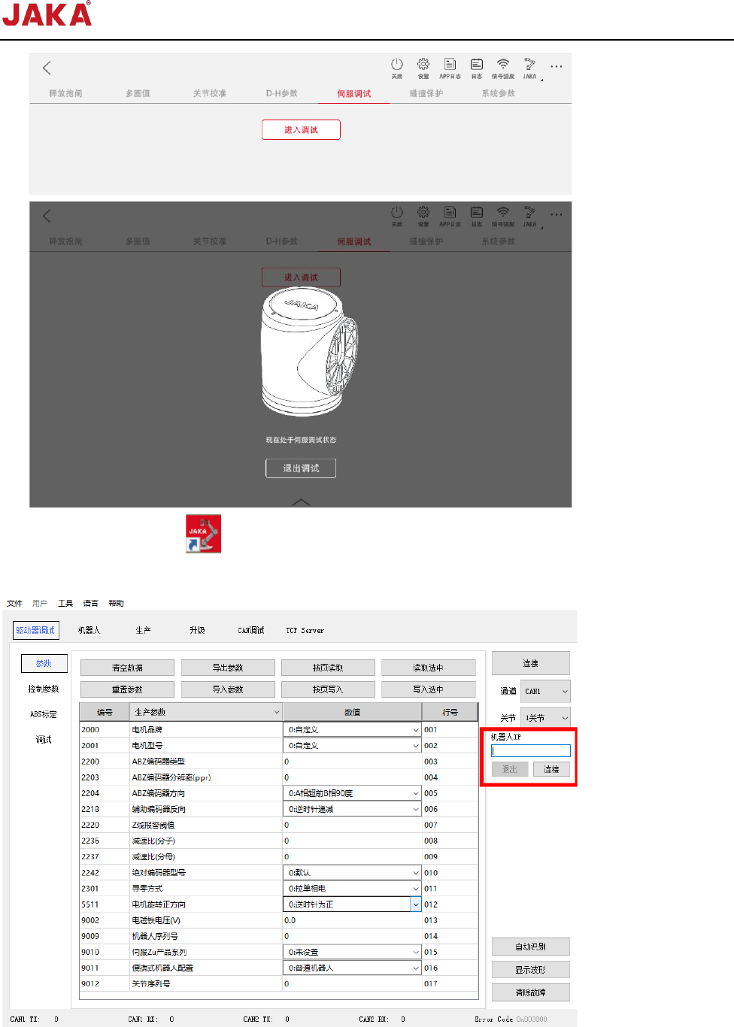
Task: Select the 驱动器调试 tab
Action: (35, 630)
